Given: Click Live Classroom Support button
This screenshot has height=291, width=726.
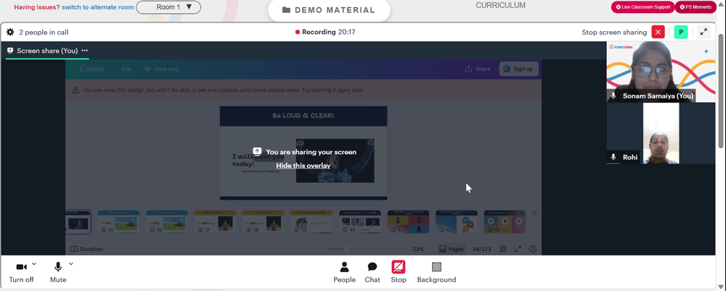Looking at the screenshot, I should point(643,7).
